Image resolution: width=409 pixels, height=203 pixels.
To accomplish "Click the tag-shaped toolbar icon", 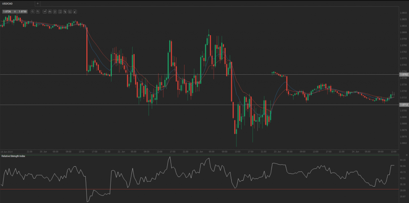I will coord(65,12).
